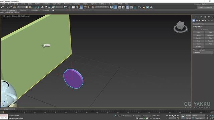Activate the Select and Scale tool
214x120 pixels.
click(50, 7)
